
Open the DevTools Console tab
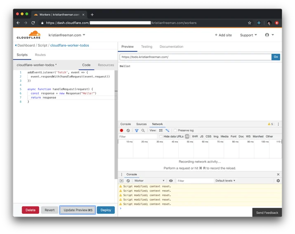coord(125,124)
